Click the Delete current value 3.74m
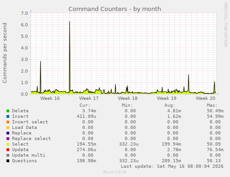This screenshot has width=230, height=177. 89,111
